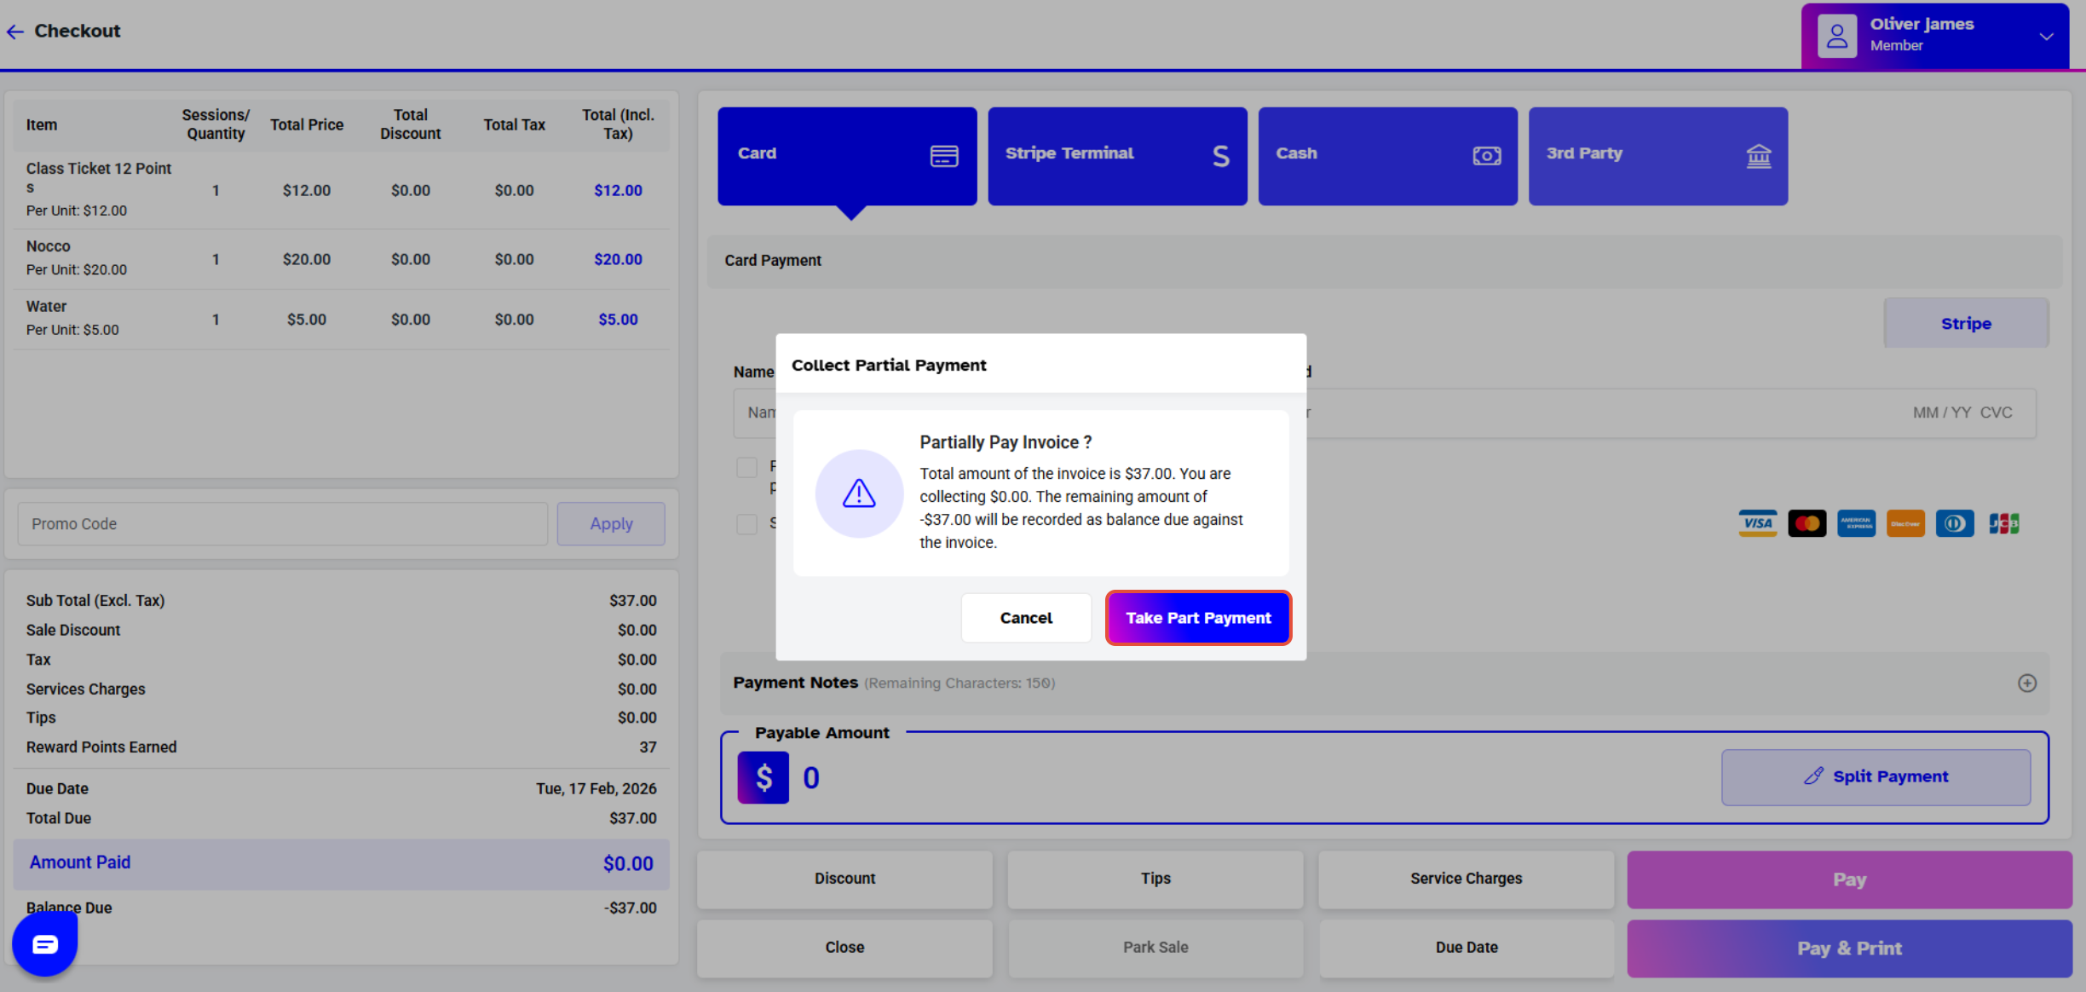Click the warning triangle icon in the dialog
2086x992 pixels.
point(859,493)
